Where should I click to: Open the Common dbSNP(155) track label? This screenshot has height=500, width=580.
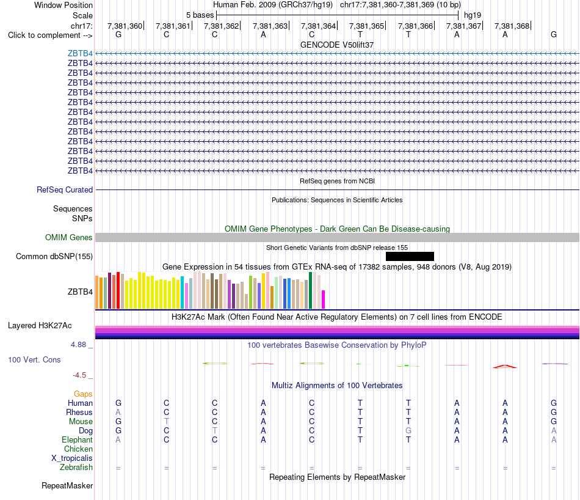[54, 256]
